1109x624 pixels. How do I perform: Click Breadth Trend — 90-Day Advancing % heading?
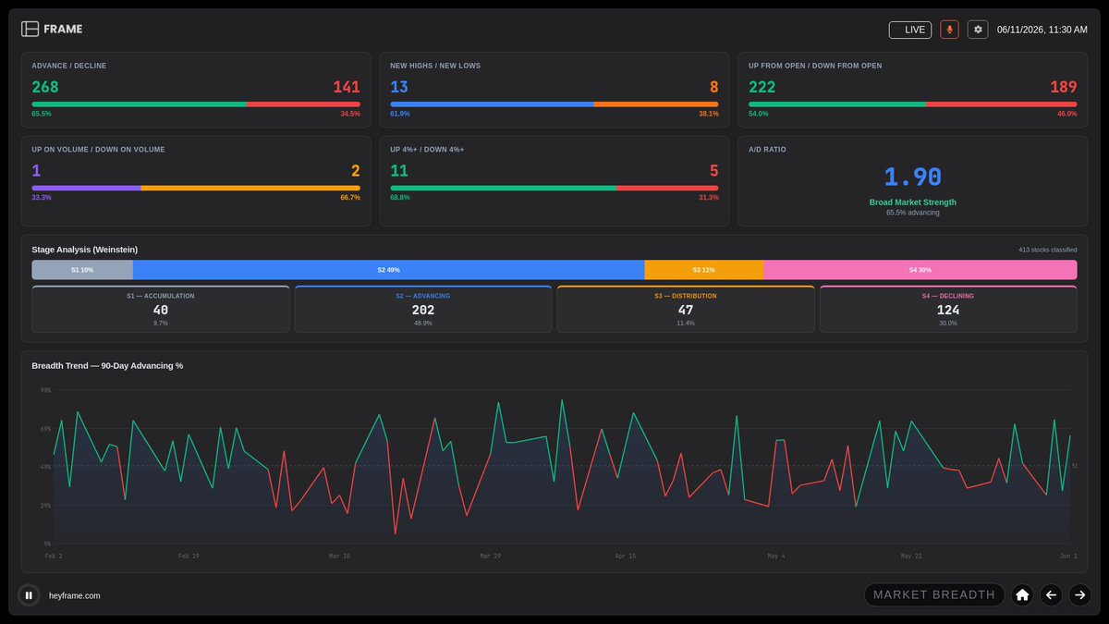tap(107, 365)
